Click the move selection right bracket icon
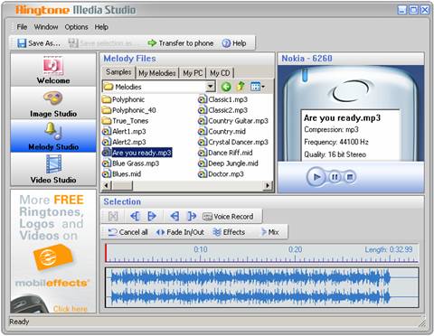The width and height of the screenshot is (434, 336). (192, 216)
